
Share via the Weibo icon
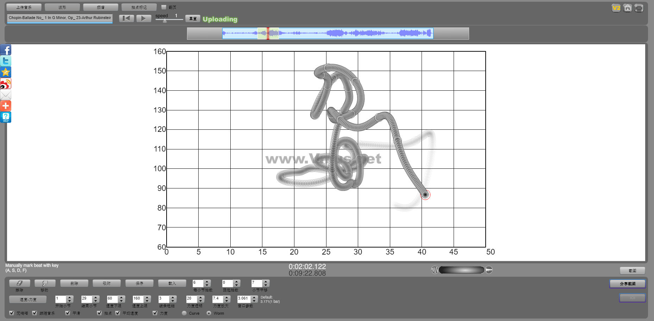point(6,84)
